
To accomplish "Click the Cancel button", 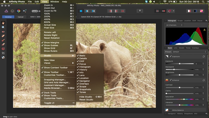I will click(21, 17).
